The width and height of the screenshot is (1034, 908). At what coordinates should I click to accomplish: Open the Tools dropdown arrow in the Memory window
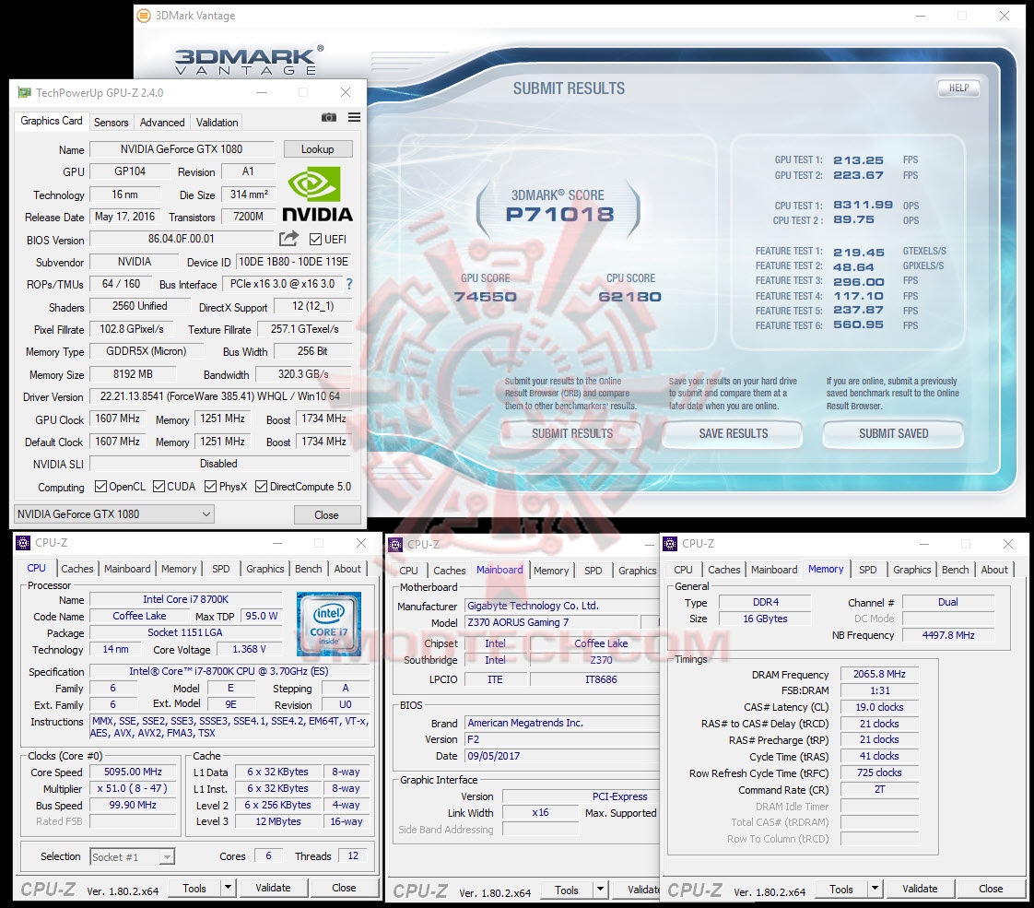875,890
